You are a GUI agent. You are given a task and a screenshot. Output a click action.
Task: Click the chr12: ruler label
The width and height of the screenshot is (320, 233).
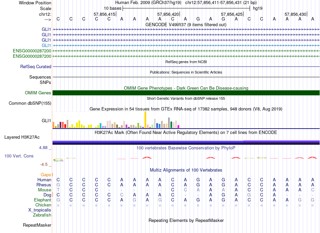(45, 14)
